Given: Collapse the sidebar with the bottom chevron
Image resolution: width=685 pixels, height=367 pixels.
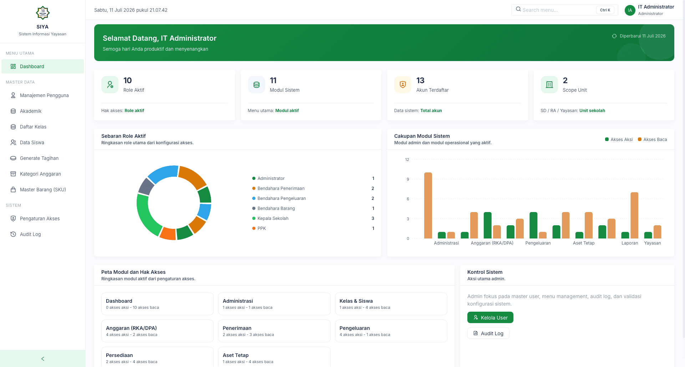Looking at the screenshot, I should click(x=43, y=359).
